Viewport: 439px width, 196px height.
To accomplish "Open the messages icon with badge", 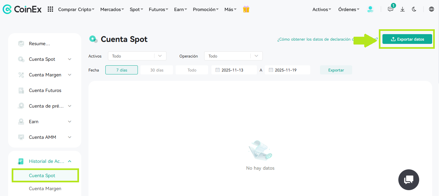I will tap(391, 9).
